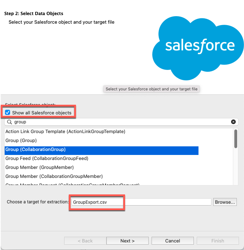Viewport: 244px width, 250px height.
Task: Select Group Member (GroupMember) object
Action: pyautogui.click(x=39, y=168)
